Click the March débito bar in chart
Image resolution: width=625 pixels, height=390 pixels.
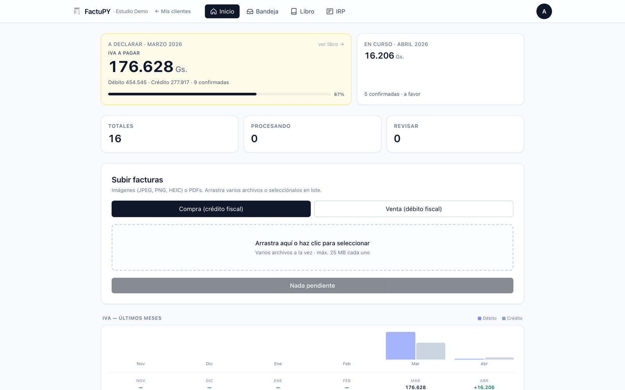400,346
